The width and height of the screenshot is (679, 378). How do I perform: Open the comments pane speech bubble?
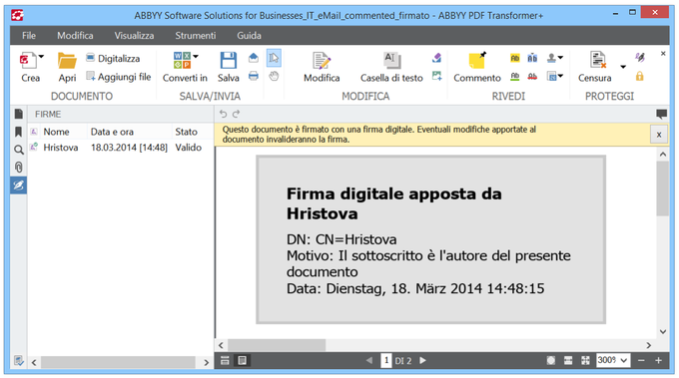click(x=661, y=114)
